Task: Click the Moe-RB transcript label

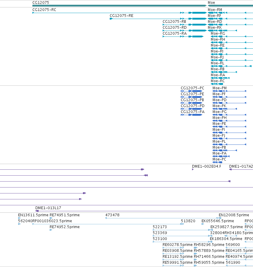Action: 218,69
